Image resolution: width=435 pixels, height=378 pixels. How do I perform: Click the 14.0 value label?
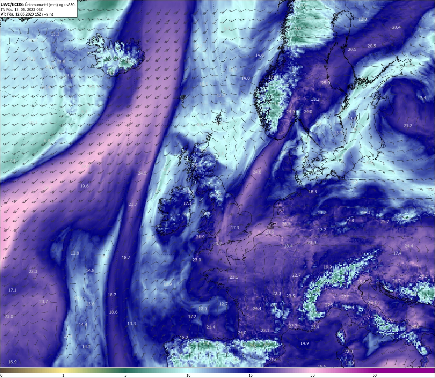245,78
